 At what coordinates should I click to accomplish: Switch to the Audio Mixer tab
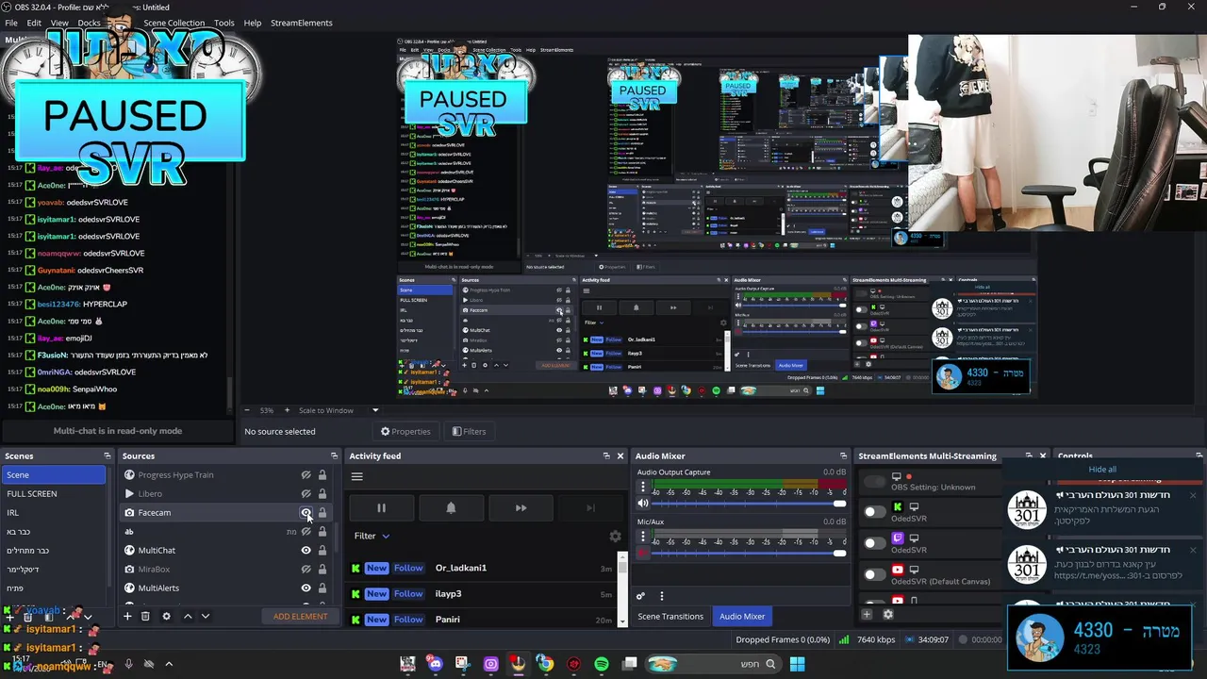[742, 616]
